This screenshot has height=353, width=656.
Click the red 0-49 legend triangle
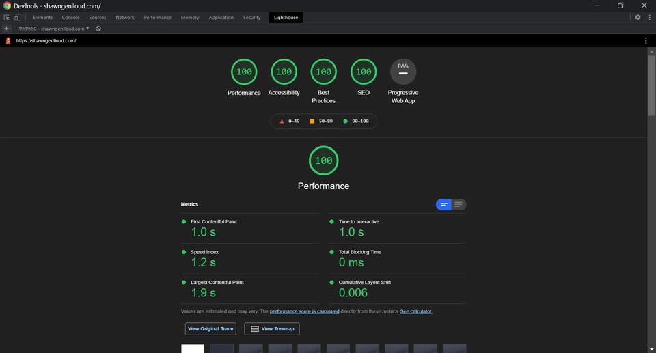[x=282, y=122]
